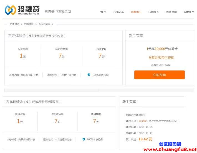Click upper card's 计息时间：购买后当日计息 text
Image resolution: width=197 pixels, height=153 pixels.
click(x=24, y=75)
